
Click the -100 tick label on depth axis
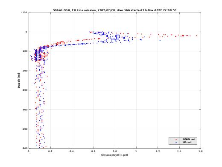click(24, 12)
